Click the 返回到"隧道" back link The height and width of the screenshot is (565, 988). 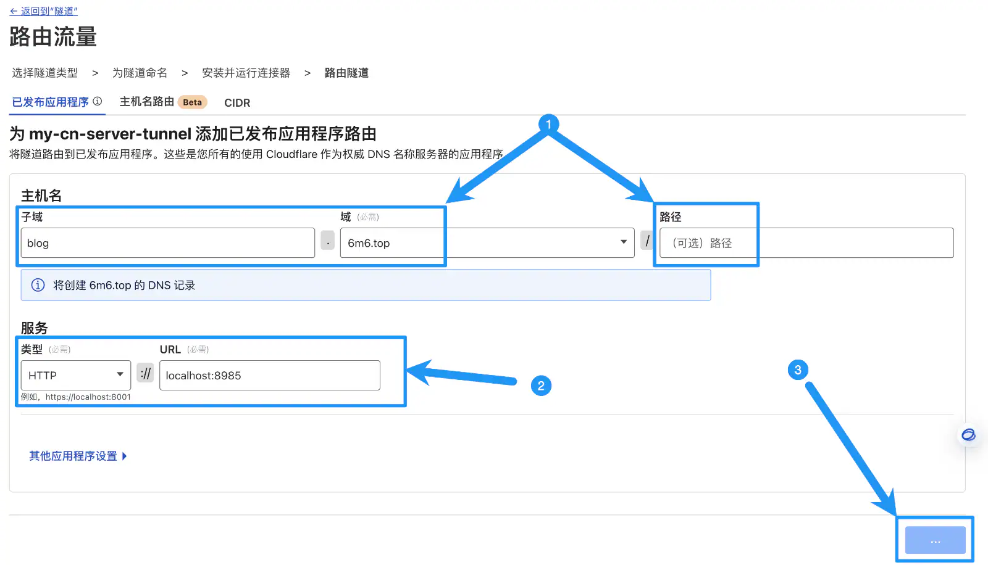(42, 10)
